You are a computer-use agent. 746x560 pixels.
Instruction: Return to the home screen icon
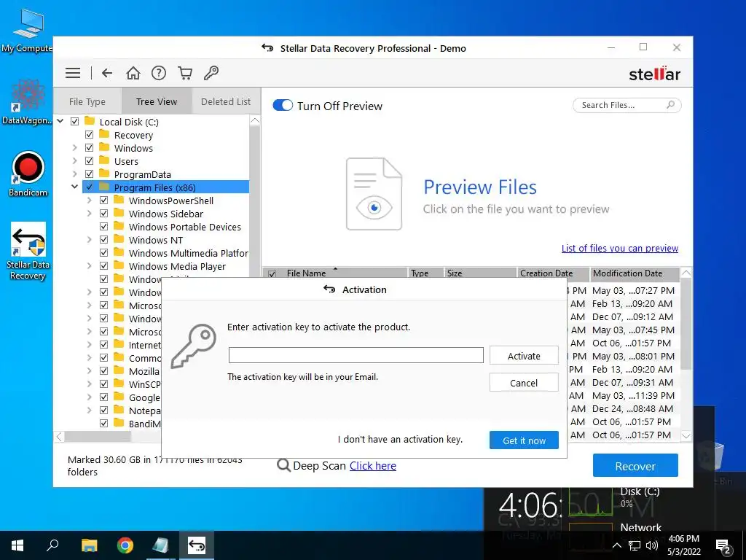click(x=133, y=73)
